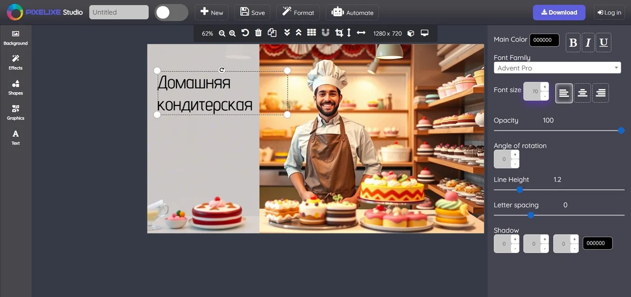Select the crop tool icon
The height and width of the screenshot is (297, 631).
point(339,33)
